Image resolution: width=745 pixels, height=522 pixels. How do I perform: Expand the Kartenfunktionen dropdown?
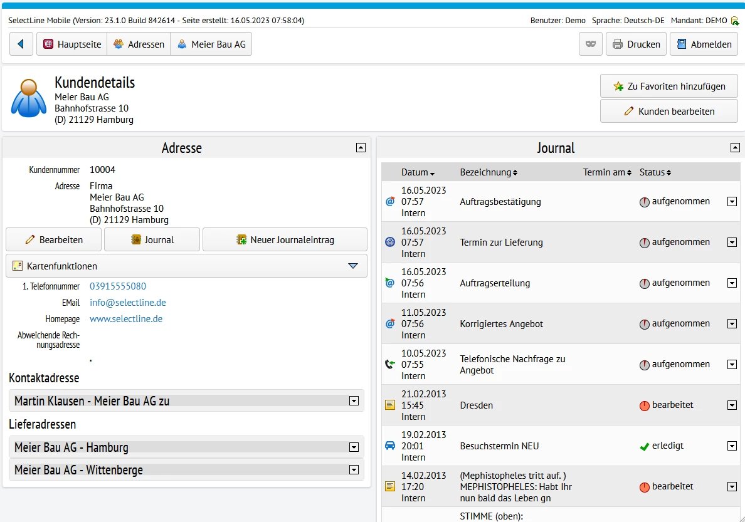point(352,266)
